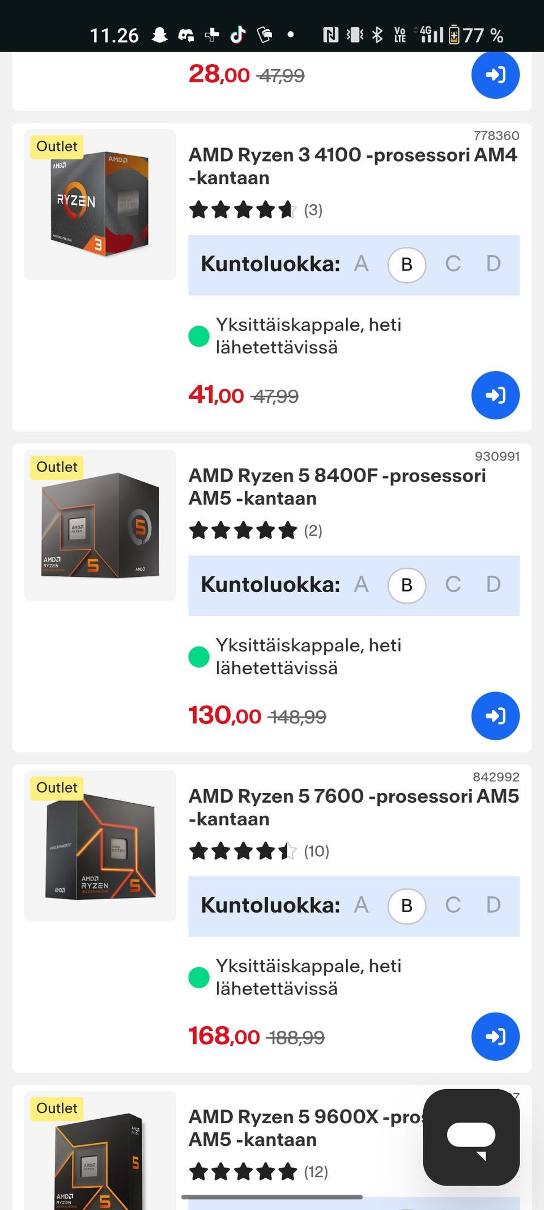The width and height of the screenshot is (544, 1210).
Task: Tap blue cart button for Ryzen 5 7600
Action: [x=495, y=1036]
